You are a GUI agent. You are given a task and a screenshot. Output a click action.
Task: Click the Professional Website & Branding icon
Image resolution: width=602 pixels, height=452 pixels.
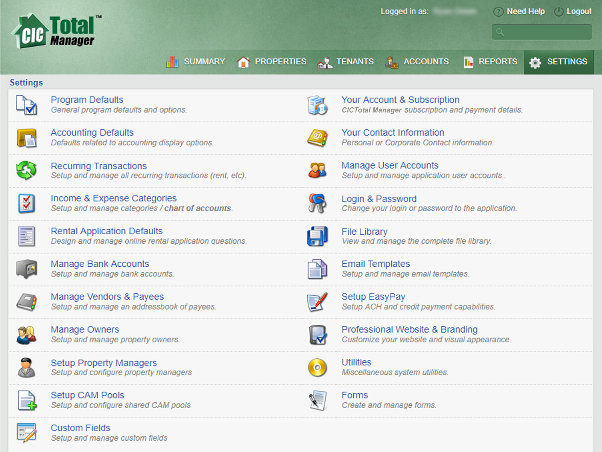point(317,335)
